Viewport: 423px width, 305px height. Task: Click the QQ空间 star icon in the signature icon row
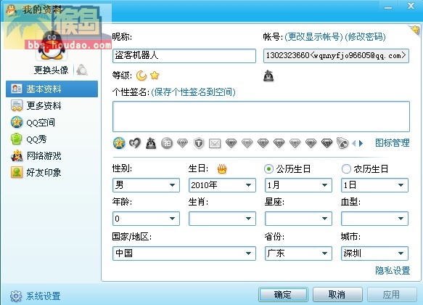(119, 143)
